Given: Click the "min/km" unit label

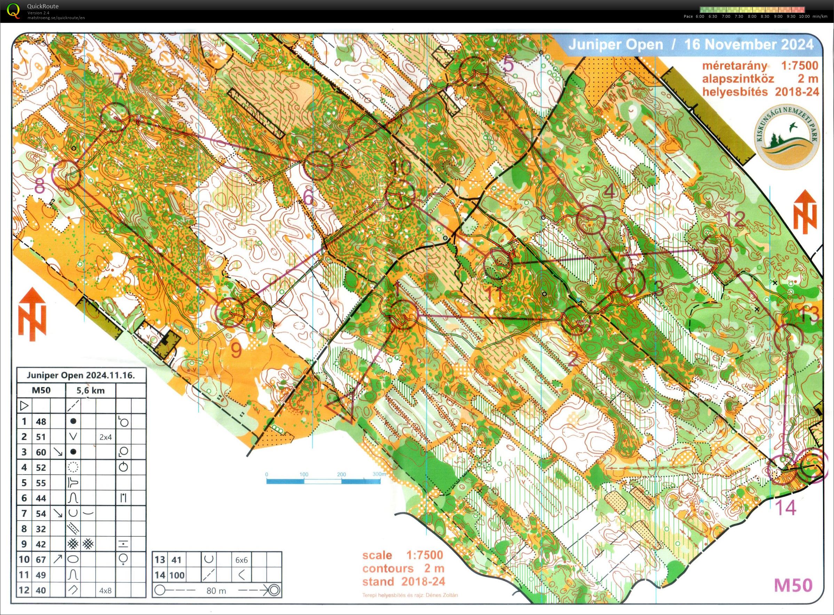Looking at the screenshot, I should click(x=820, y=16).
